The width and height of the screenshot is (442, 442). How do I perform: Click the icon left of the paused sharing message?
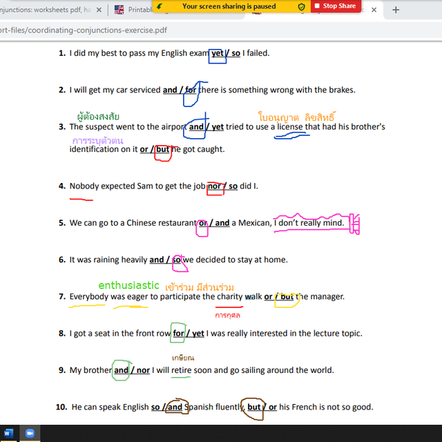tap(160, 6)
